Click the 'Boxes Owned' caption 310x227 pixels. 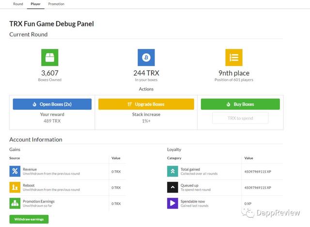(50, 80)
